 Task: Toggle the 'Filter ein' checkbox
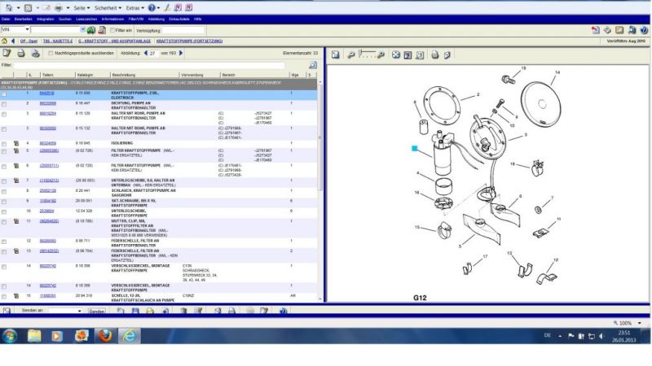(112, 30)
